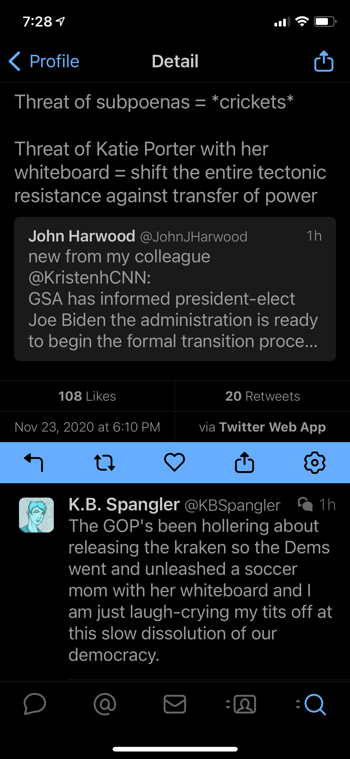
Task: Like the tweet with heart icon
Action: (x=175, y=462)
